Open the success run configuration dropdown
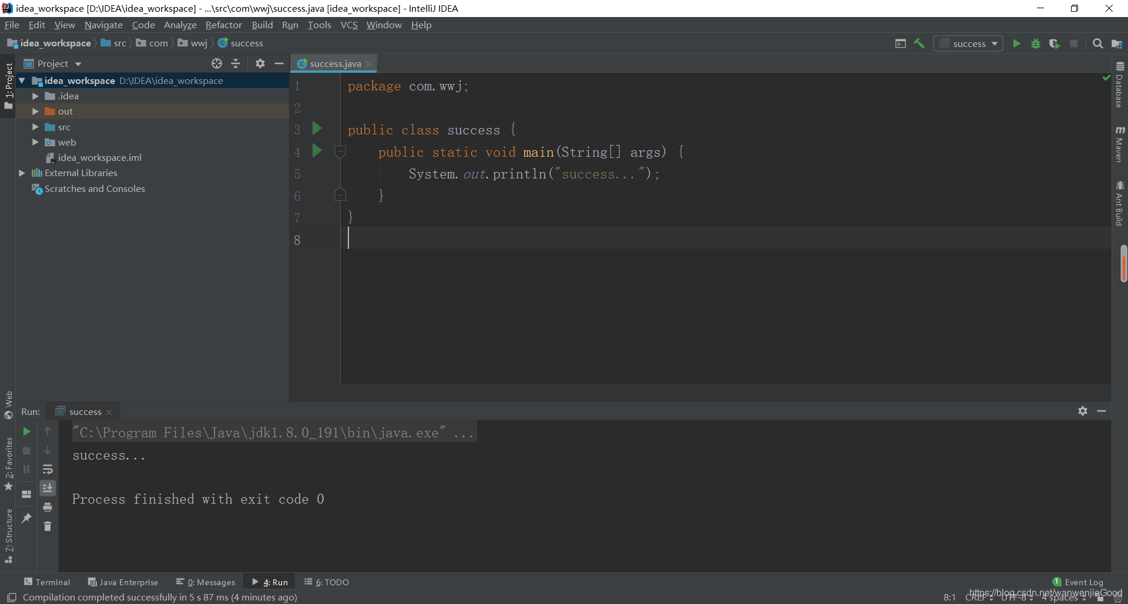 968,43
